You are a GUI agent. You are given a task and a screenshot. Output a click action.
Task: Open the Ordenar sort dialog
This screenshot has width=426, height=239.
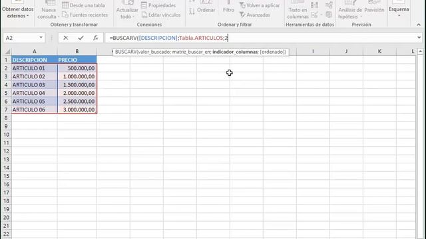tap(206, 7)
